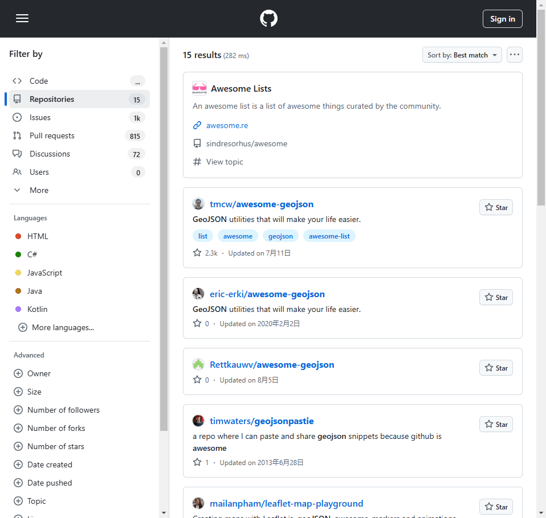Click the purple Kotlin language color dot

[18, 309]
